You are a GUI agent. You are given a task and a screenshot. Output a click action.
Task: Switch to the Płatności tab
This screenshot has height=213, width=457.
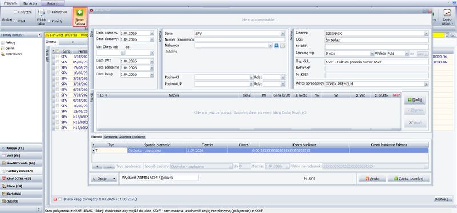coord(96,136)
